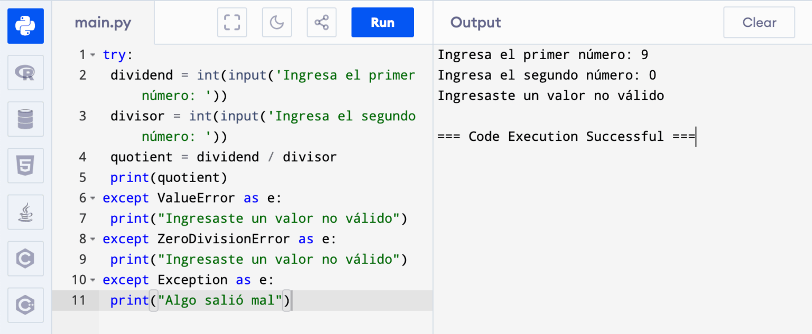Switch to the Java compiler icon
The width and height of the screenshot is (812, 334).
pyautogui.click(x=25, y=212)
